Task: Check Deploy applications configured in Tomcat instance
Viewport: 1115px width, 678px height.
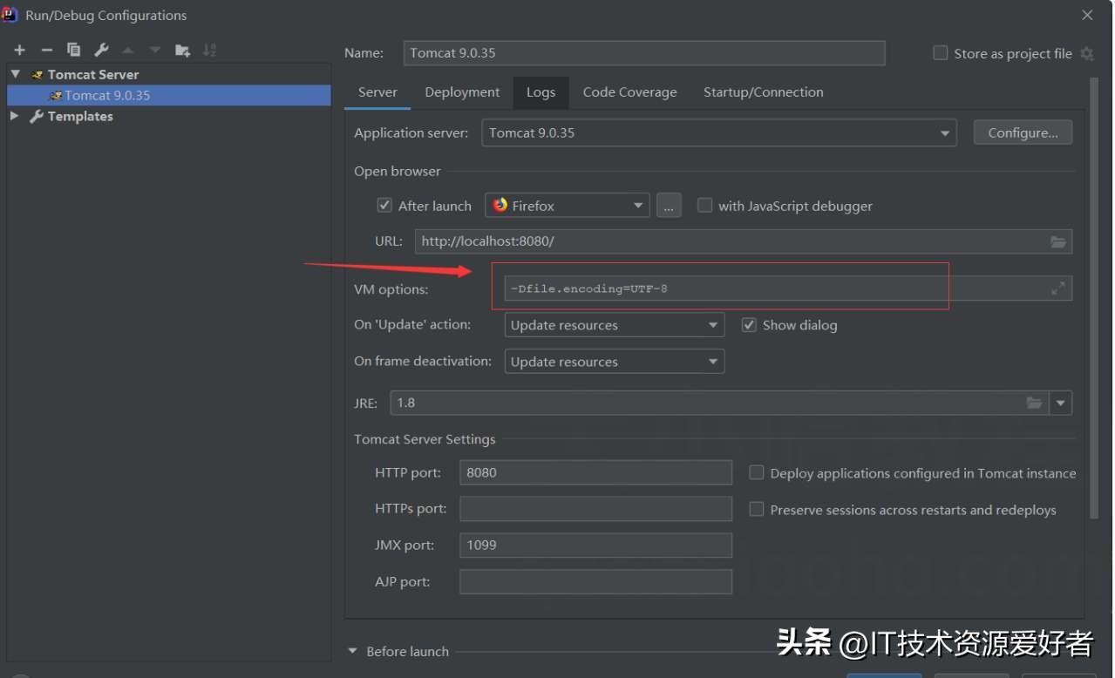Action: (x=757, y=472)
